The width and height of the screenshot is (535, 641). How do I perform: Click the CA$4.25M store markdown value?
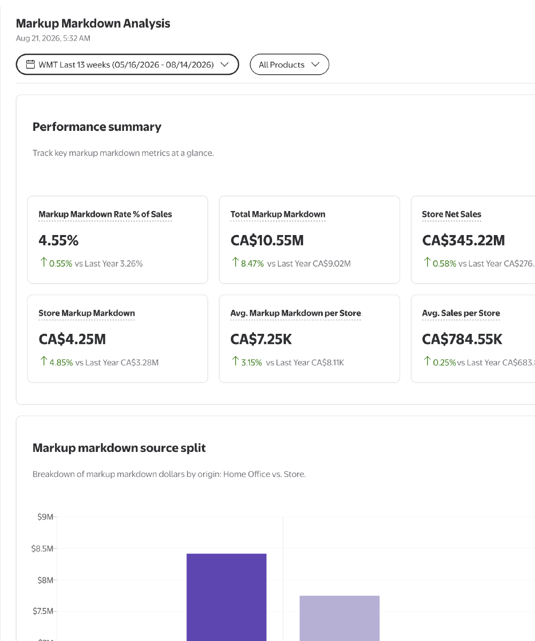tap(72, 339)
